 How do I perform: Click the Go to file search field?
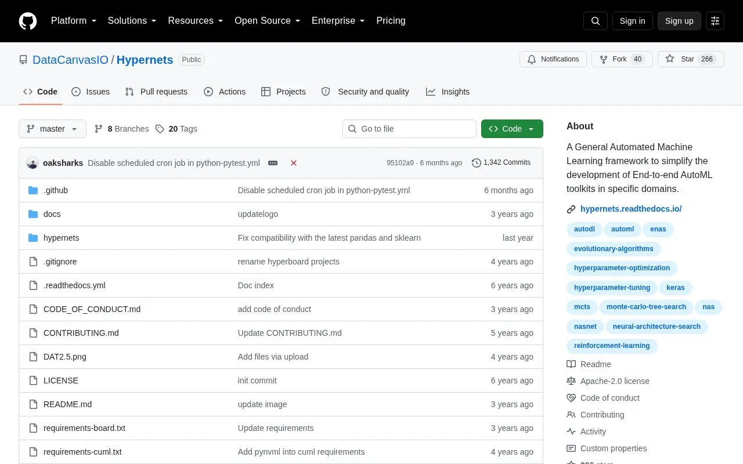(x=409, y=129)
